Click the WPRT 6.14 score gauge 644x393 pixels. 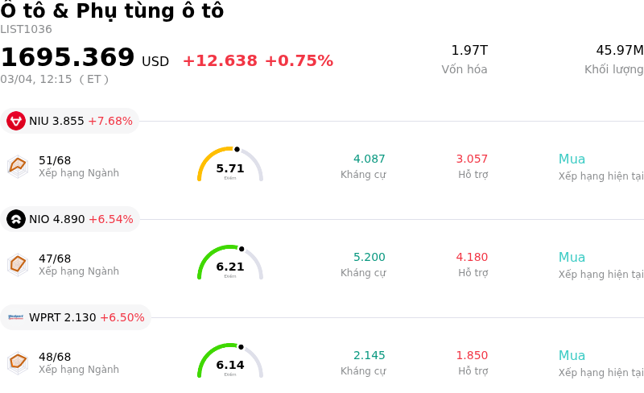(230, 362)
